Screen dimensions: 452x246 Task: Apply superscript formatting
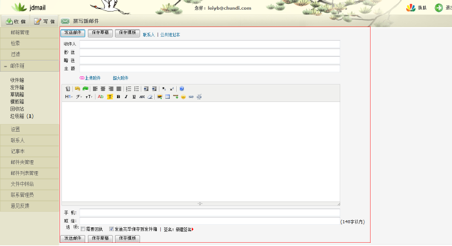click(172, 89)
